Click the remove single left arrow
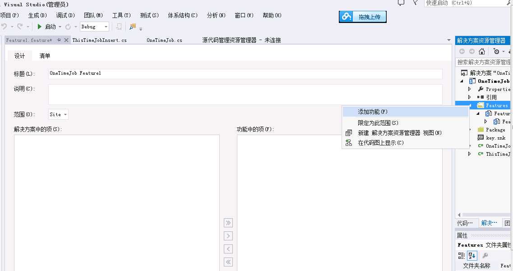 coord(228,249)
